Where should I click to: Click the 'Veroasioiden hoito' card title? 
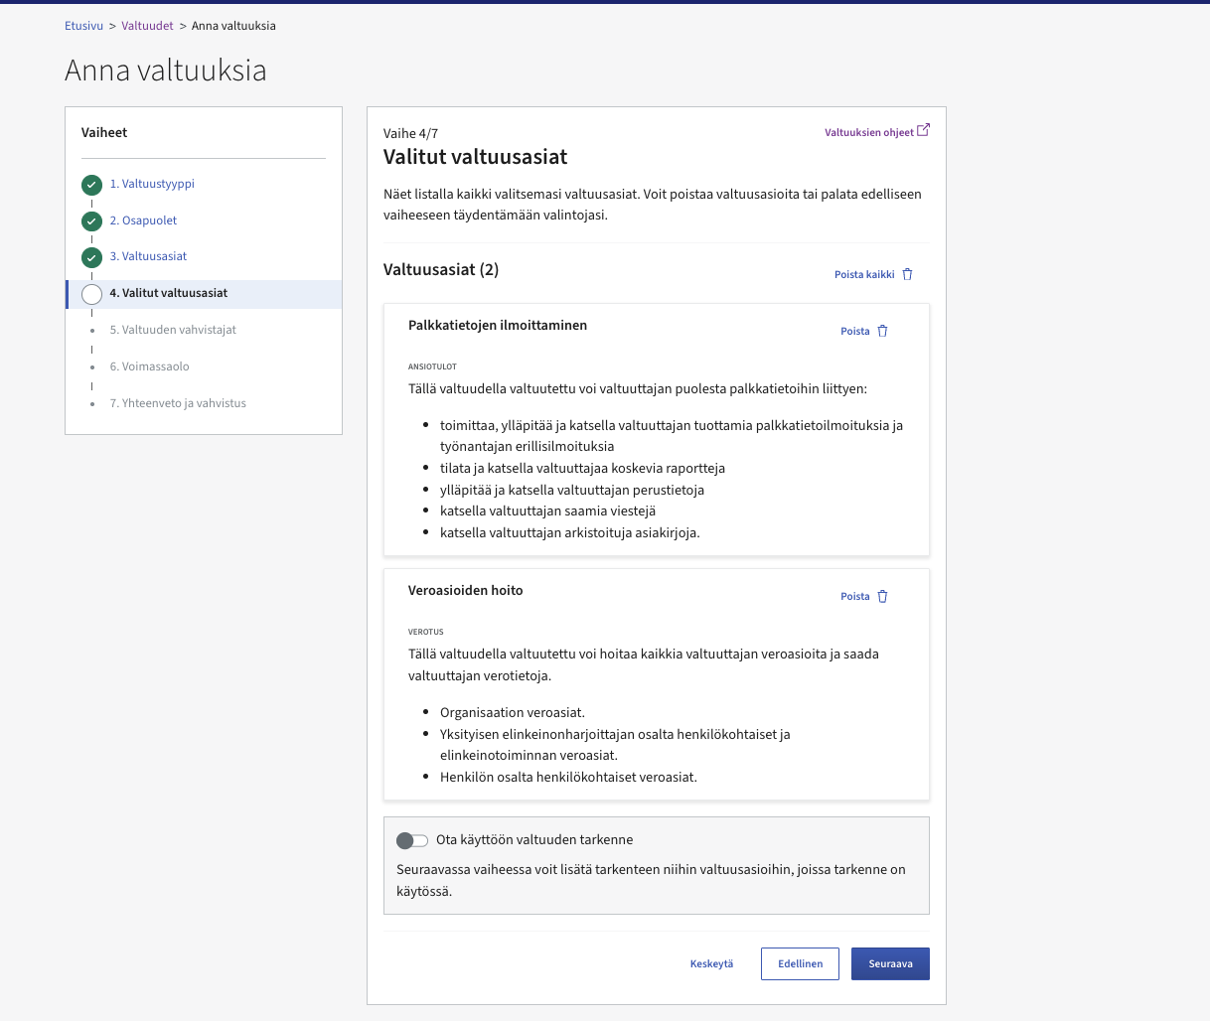pyautogui.click(x=465, y=590)
